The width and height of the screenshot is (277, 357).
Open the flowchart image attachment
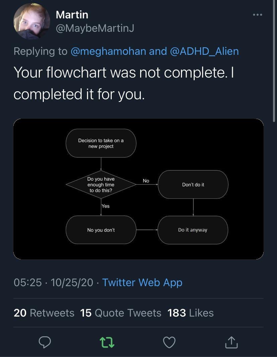tap(138, 189)
